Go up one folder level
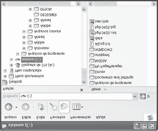 (41, 107)
